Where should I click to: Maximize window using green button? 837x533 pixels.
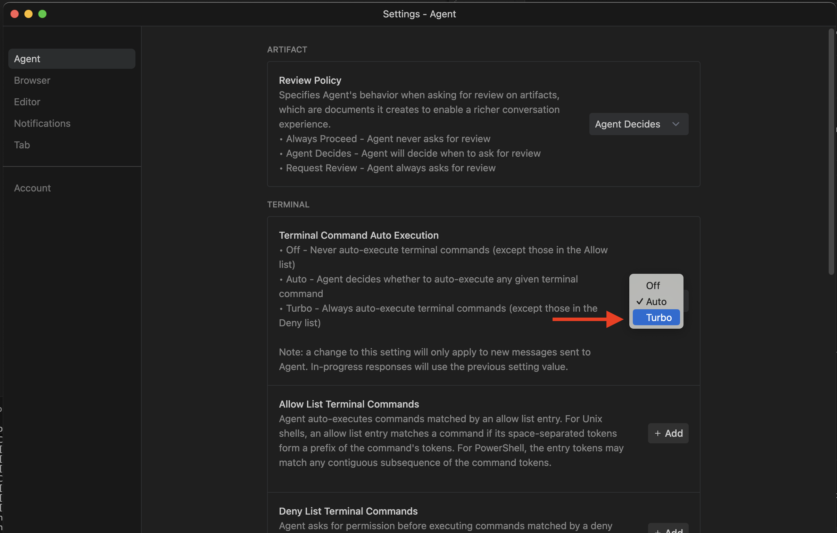click(42, 14)
